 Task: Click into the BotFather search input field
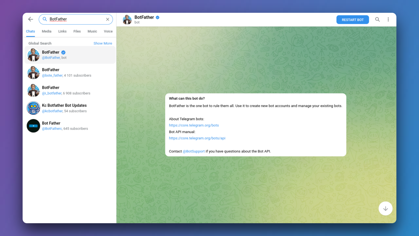[76, 19]
